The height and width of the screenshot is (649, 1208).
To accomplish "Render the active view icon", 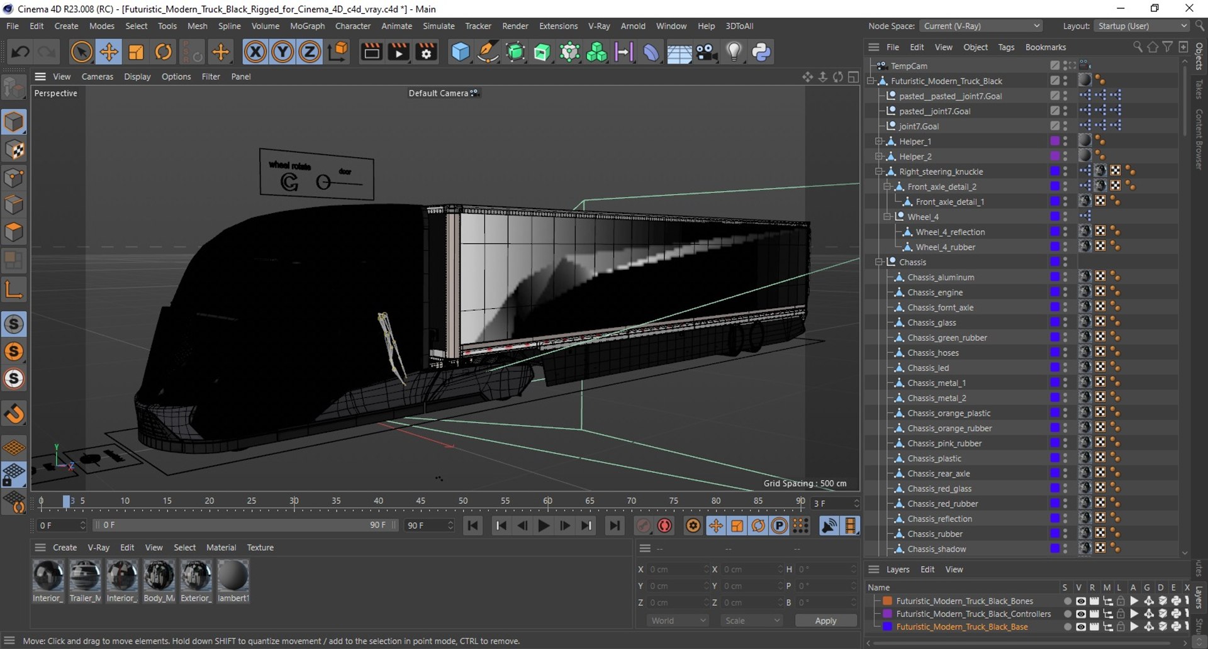I will pos(371,52).
